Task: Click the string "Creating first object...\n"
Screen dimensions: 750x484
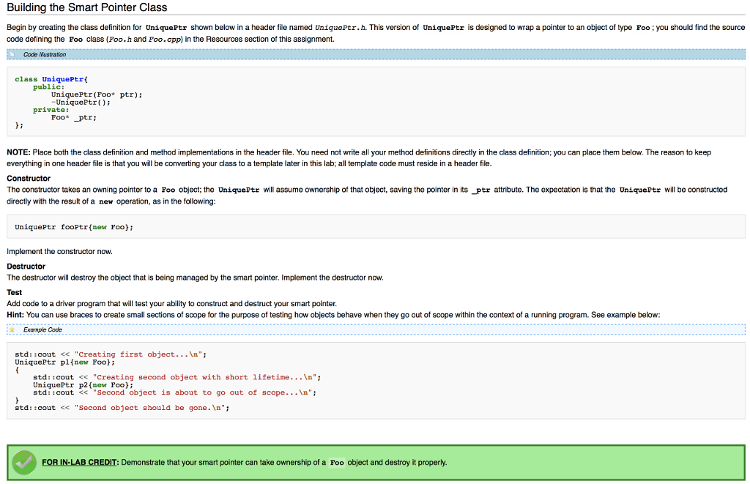Action: coord(138,354)
